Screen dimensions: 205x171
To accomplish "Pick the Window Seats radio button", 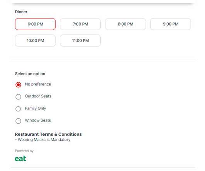I will [18, 121].
